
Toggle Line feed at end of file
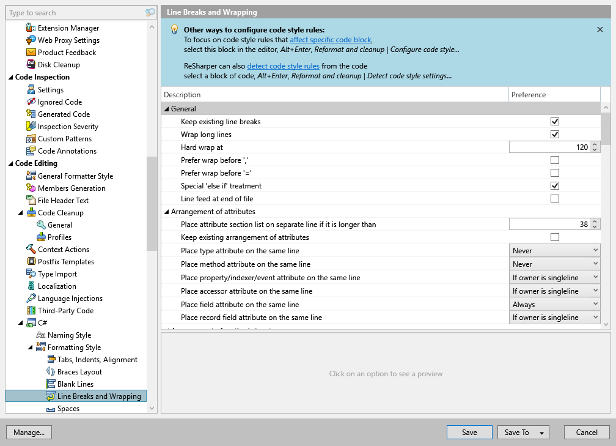555,199
